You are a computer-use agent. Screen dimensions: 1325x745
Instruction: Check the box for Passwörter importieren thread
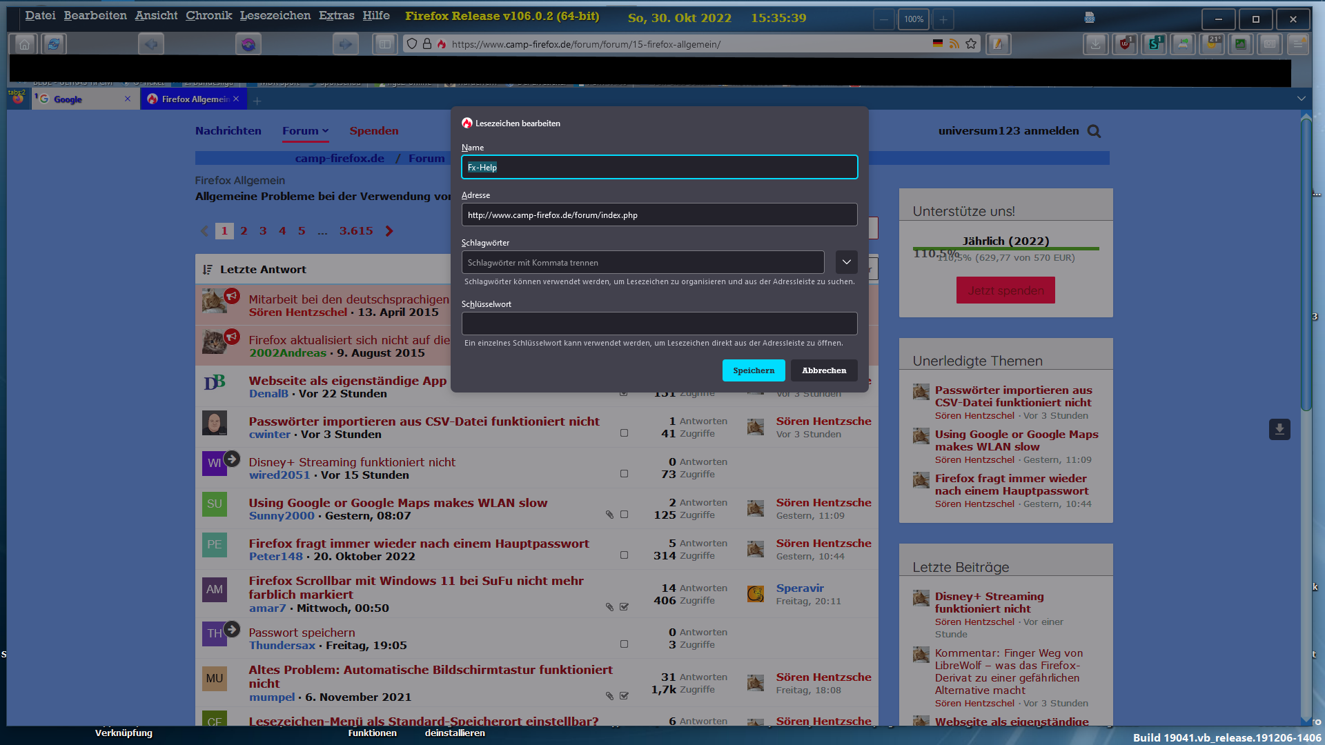pyautogui.click(x=624, y=433)
